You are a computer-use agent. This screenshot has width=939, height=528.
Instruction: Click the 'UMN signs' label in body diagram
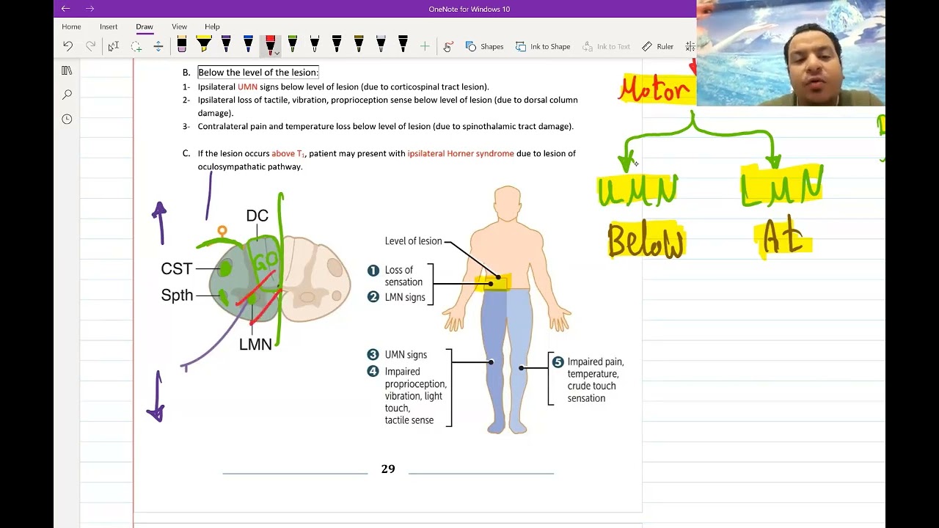[406, 355]
